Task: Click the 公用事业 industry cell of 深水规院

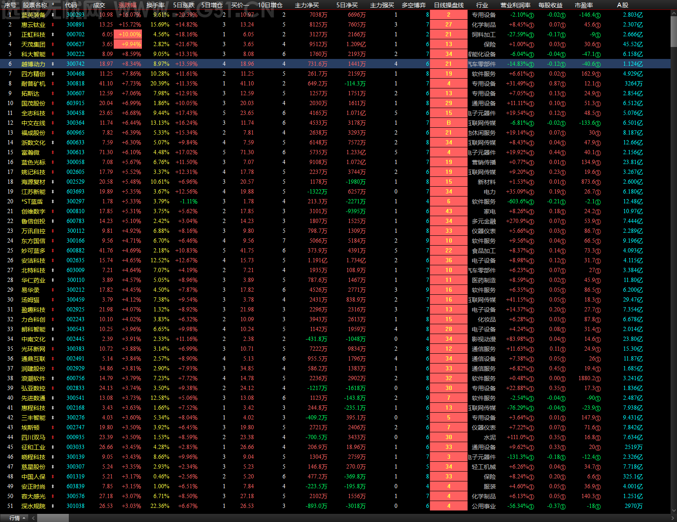Action: tap(484, 506)
